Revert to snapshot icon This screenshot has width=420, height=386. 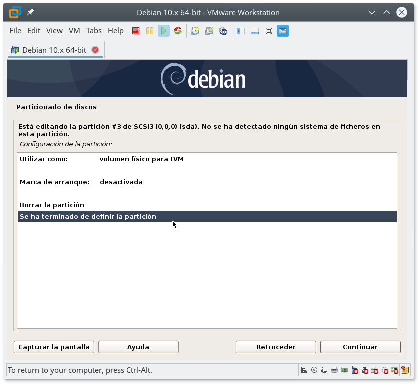coord(209,31)
